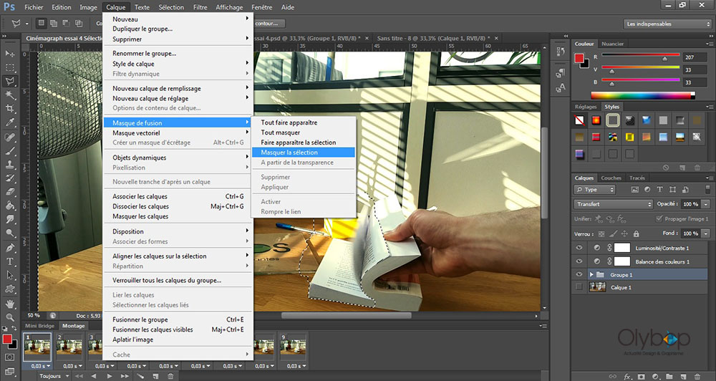Toggle the Propager l'image 1 checkbox
716x381 pixels.
[659, 219]
